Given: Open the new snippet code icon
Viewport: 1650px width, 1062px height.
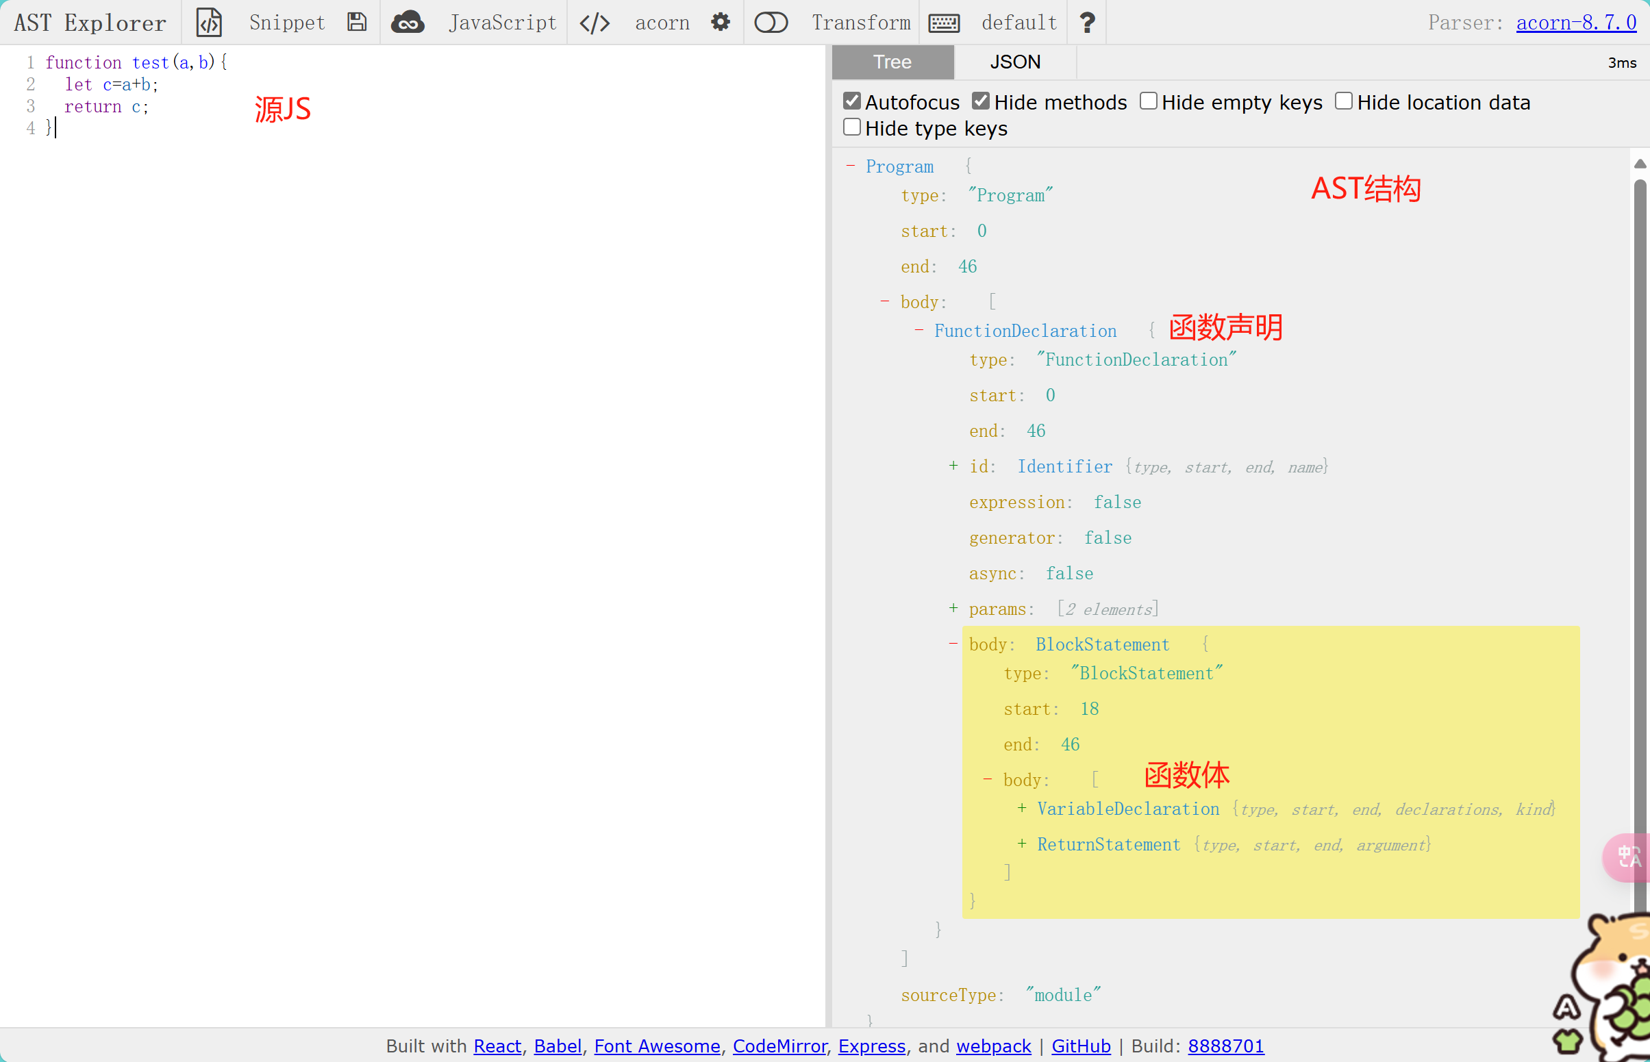Looking at the screenshot, I should tap(209, 22).
